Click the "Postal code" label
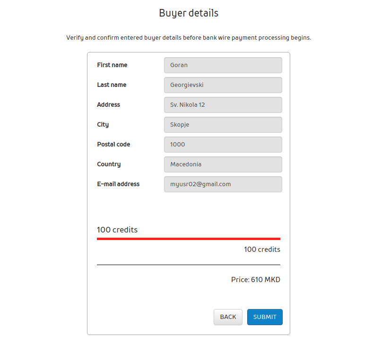The height and width of the screenshot is (344, 372). (113, 145)
